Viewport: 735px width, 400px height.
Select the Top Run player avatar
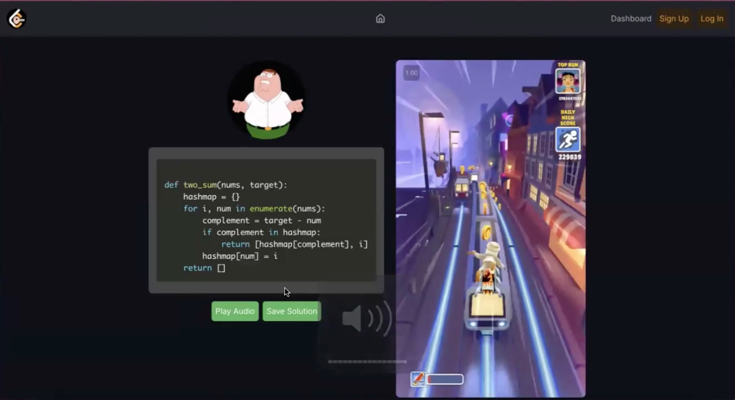(x=568, y=81)
